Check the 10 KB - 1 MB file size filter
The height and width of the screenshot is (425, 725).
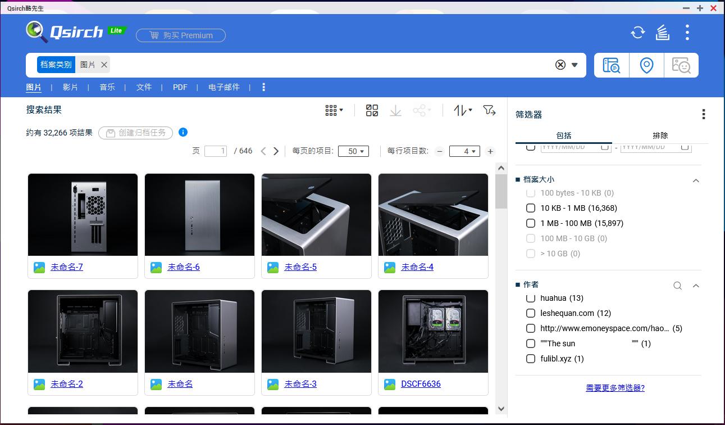click(530, 208)
